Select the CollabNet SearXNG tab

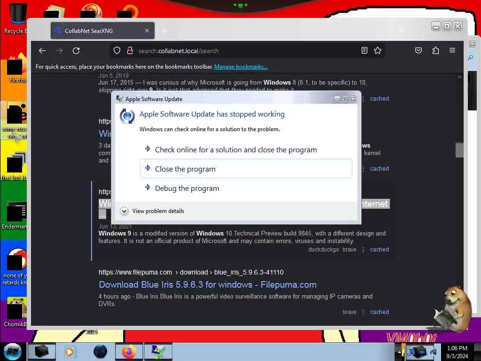coord(102,31)
